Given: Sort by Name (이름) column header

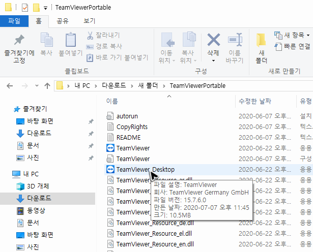Looking at the screenshot, I should coord(112,102).
